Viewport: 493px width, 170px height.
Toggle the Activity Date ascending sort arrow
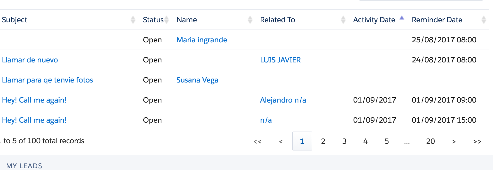point(402,18)
